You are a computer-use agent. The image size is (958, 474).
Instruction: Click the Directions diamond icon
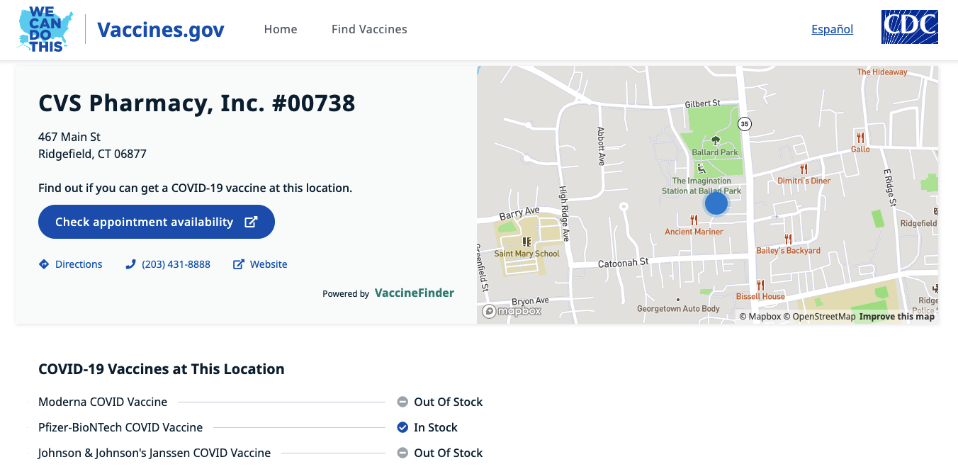point(44,264)
